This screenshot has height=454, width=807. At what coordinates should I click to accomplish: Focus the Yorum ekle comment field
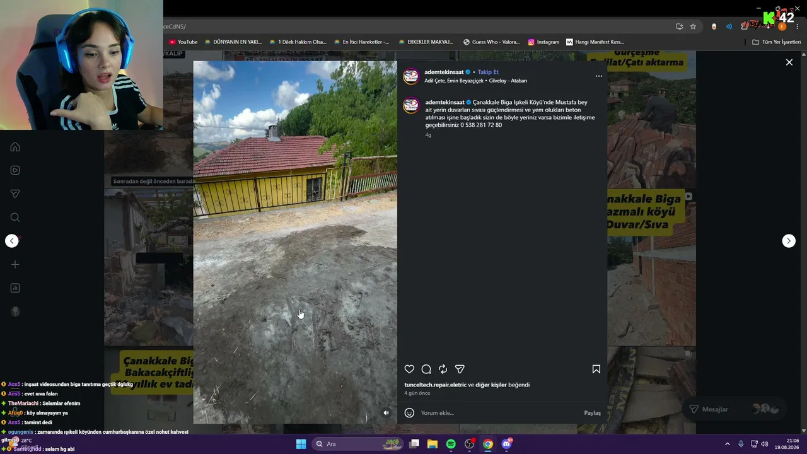click(501, 413)
